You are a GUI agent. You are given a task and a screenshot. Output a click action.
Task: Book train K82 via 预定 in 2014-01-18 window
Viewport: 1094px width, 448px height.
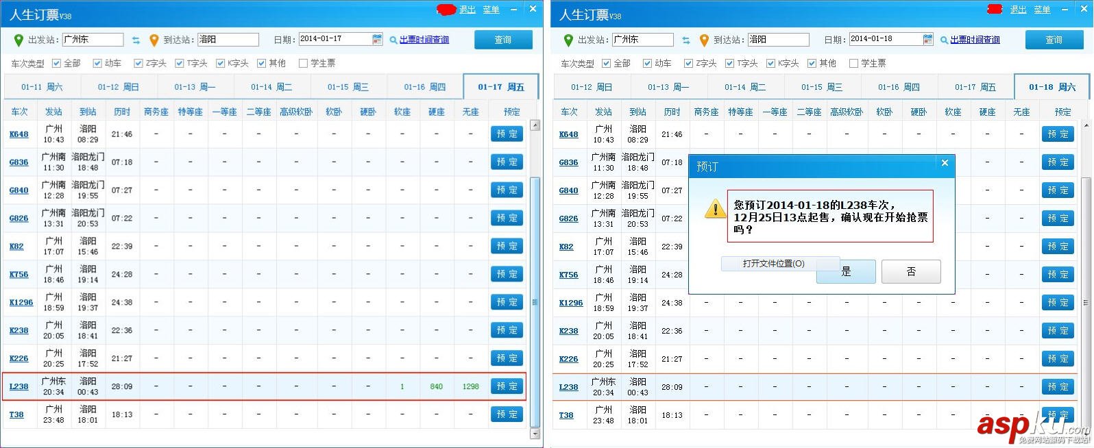click(x=1058, y=247)
